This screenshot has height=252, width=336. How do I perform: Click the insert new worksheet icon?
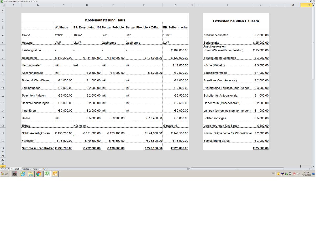click(44, 169)
